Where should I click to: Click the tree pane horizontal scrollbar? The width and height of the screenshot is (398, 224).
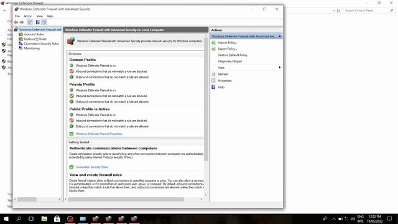click(27, 199)
